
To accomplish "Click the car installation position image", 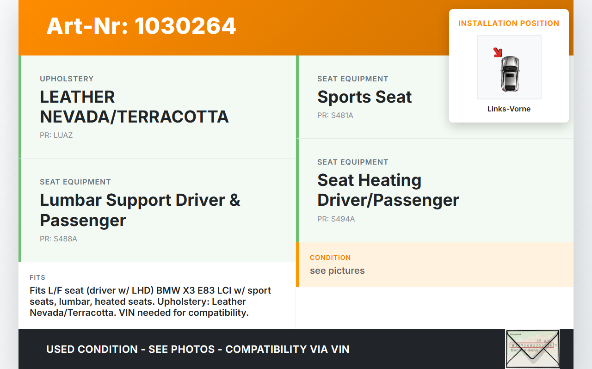I will click(509, 68).
